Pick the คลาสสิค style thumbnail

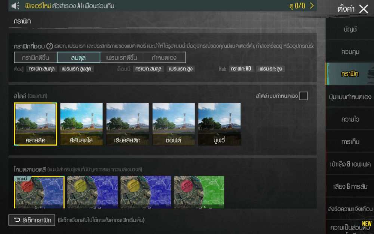click(x=36, y=124)
